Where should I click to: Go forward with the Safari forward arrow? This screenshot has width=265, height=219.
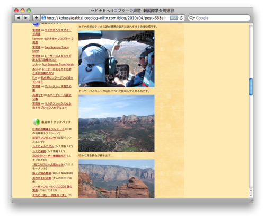coord(26,18)
